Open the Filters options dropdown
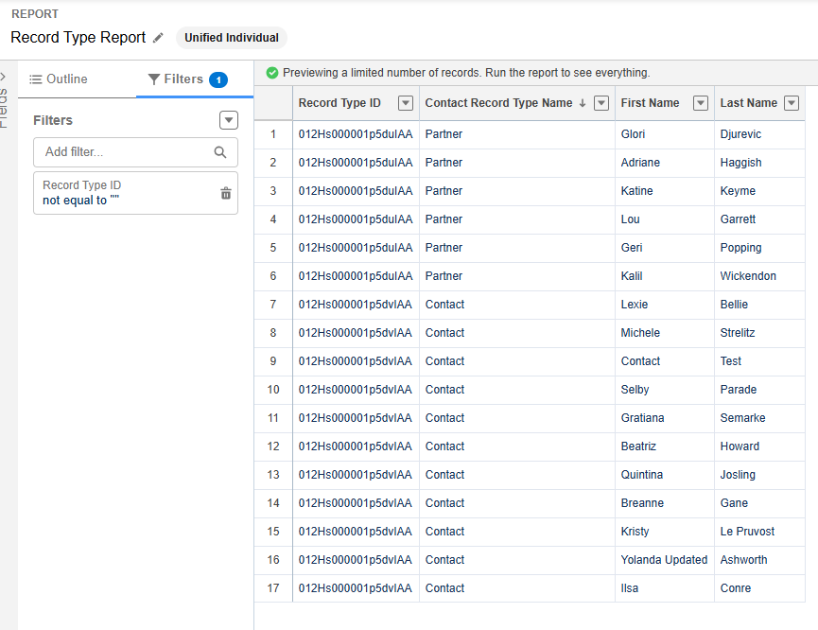Screen dimensions: 818x630 click(x=229, y=120)
